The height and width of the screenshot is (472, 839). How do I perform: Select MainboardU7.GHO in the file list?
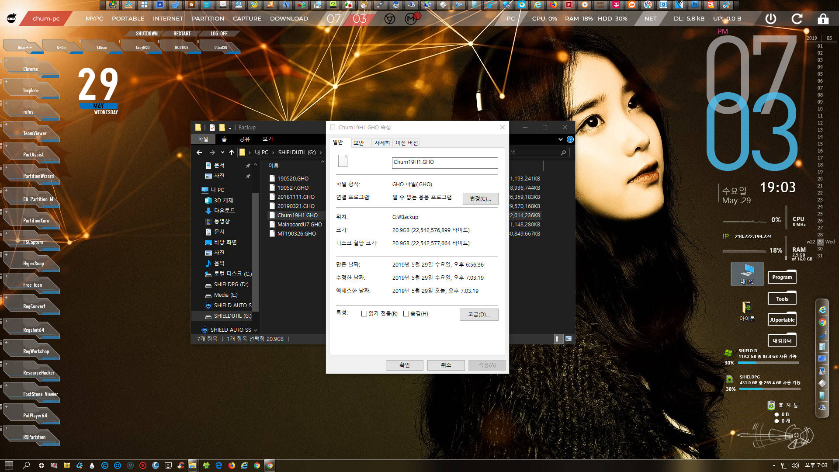(x=299, y=224)
